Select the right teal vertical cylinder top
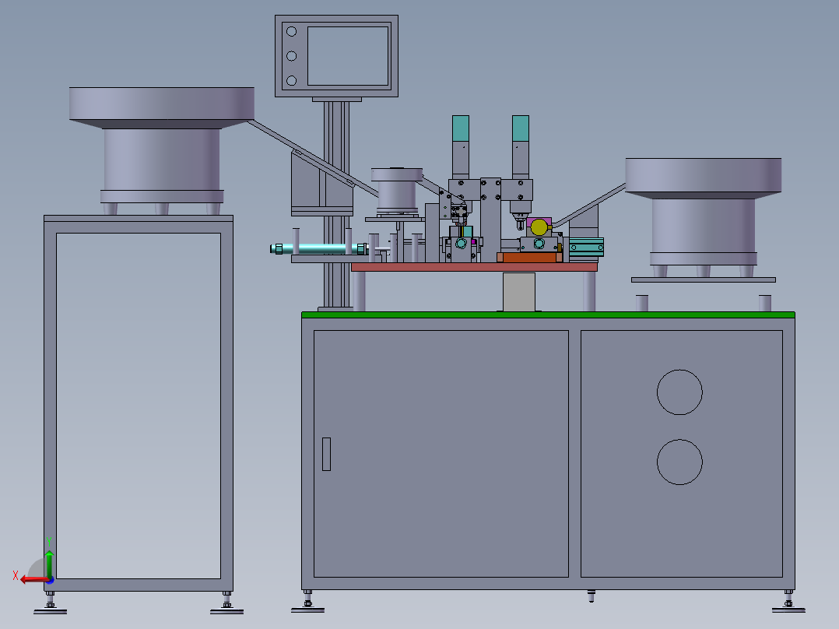The image size is (839, 629). pyautogui.click(x=521, y=128)
